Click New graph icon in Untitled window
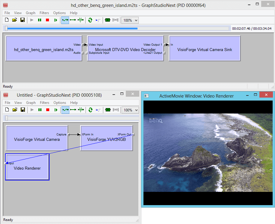 pyautogui.click(x=7, y=110)
